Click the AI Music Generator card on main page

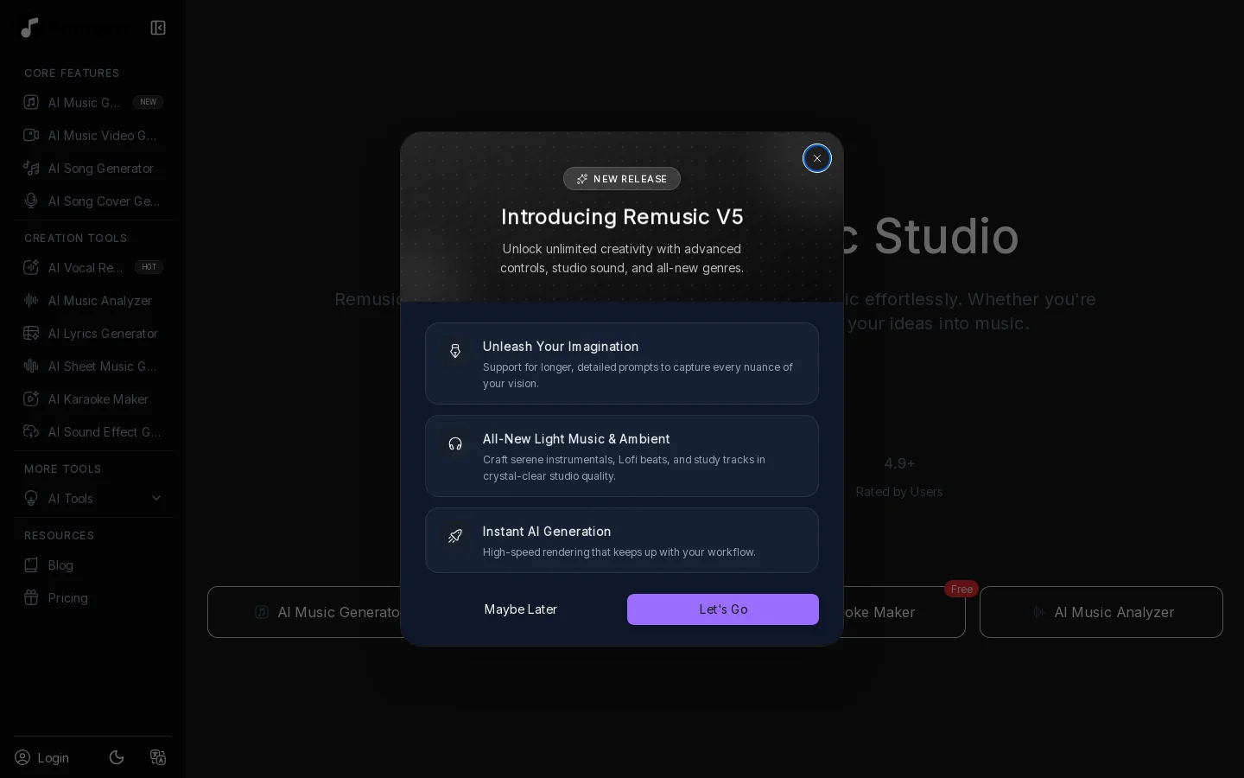[304, 612]
